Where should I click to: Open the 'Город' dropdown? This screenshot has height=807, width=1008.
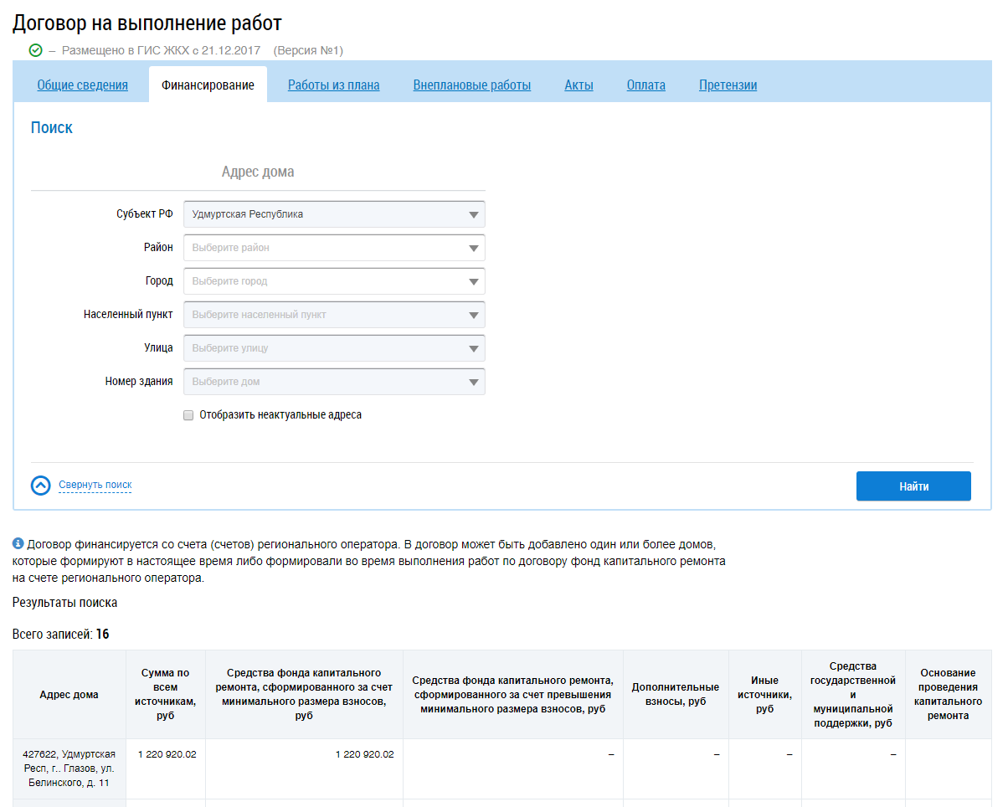pos(334,281)
